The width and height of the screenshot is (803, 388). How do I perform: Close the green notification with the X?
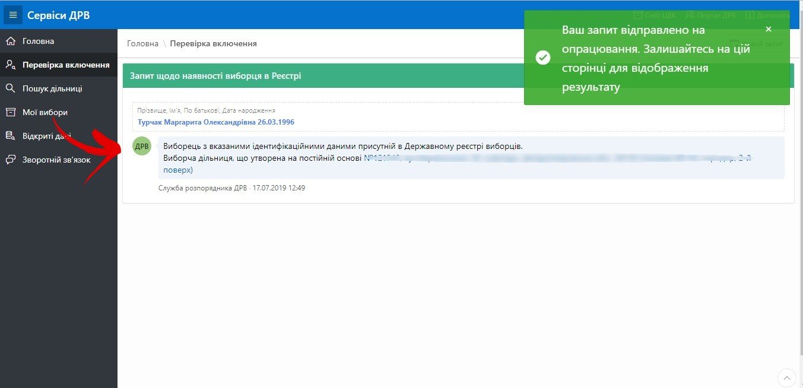[x=769, y=29]
